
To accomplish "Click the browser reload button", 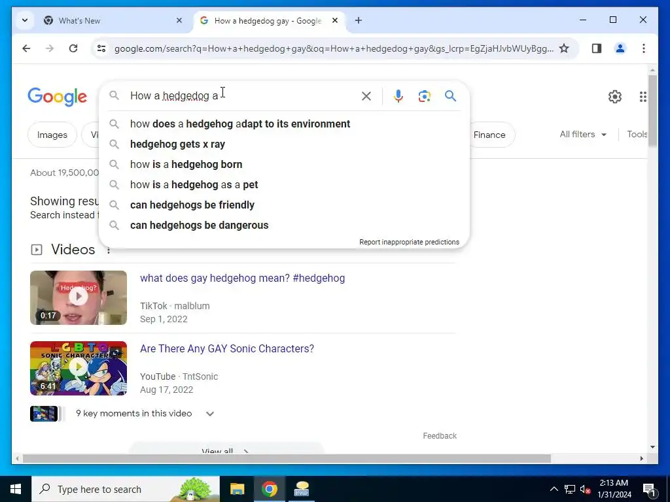I will (x=73, y=48).
